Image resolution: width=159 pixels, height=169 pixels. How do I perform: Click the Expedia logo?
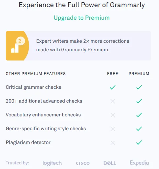(140, 163)
